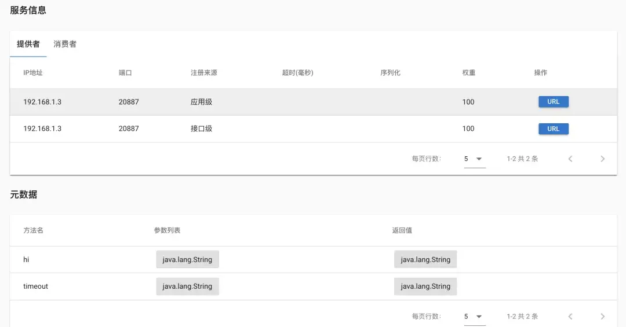Viewport: 626px width, 327px height.
Task: Click parameter chip java.lang.String in timeout row
Action: pyautogui.click(x=187, y=286)
